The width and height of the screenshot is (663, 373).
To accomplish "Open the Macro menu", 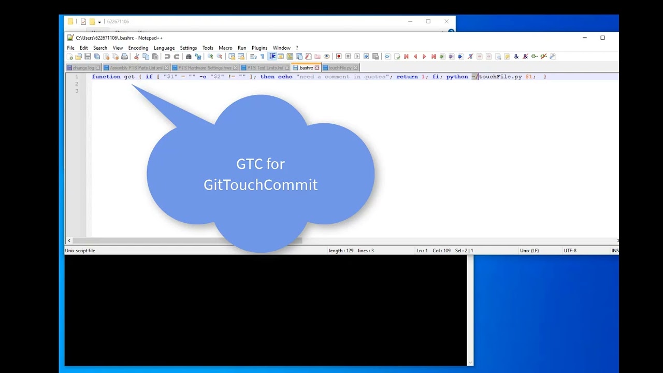I will [x=225, y=48].
